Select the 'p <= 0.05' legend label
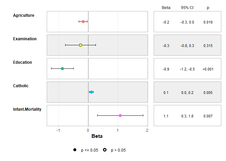The image size is (226, 161). (89, 150)
